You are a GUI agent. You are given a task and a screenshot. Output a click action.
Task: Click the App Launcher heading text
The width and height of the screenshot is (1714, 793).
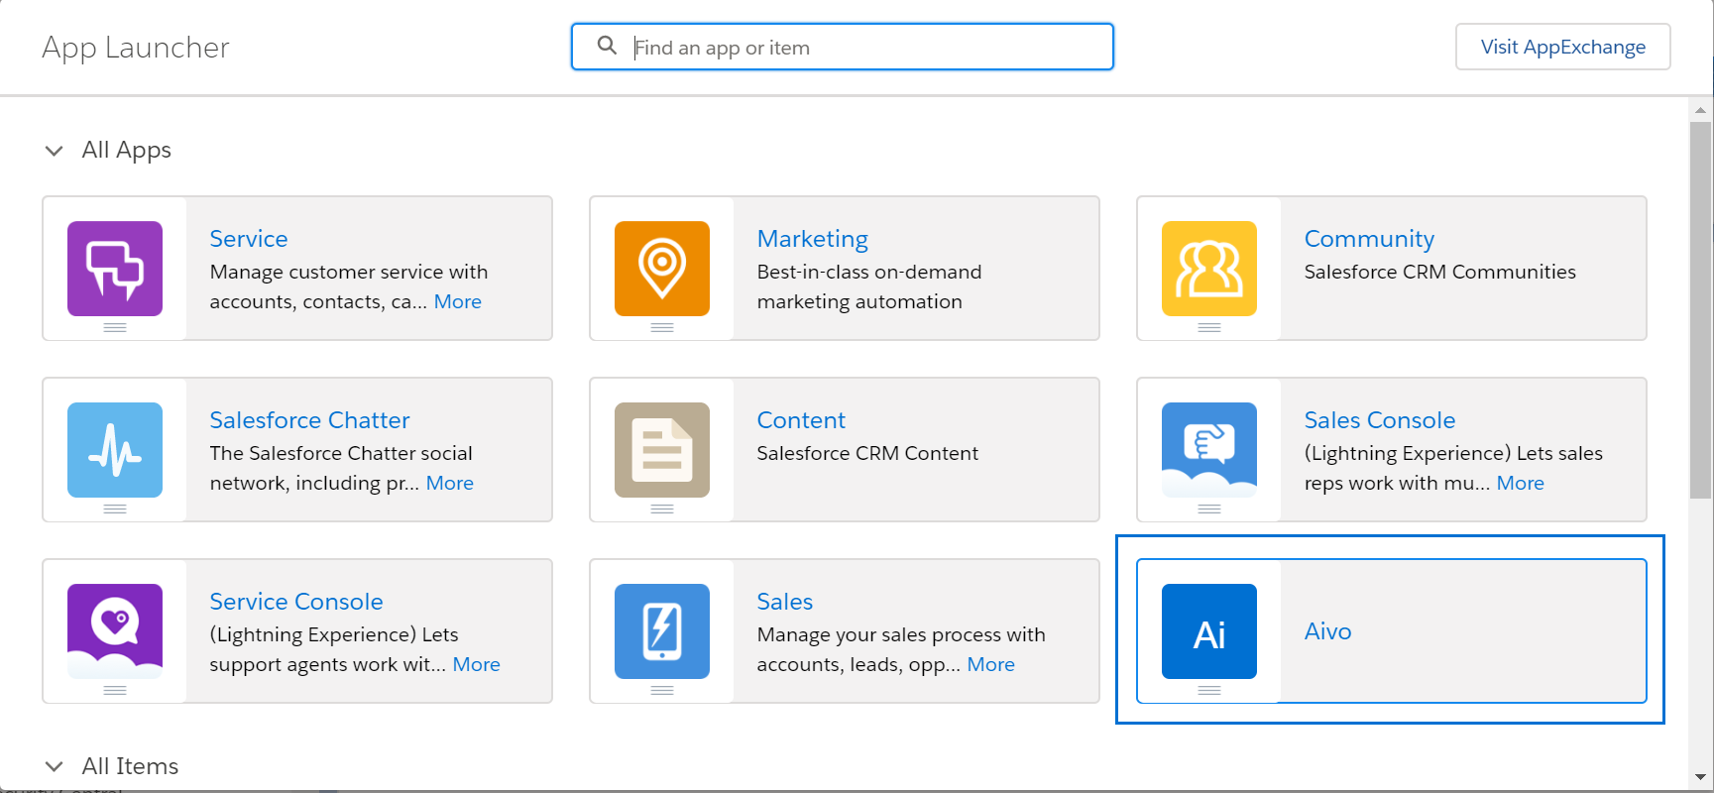click(136, 48)
